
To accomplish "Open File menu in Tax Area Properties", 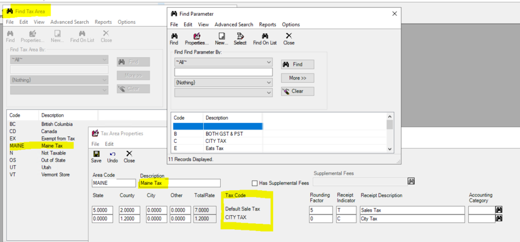I will pos(95,144).
